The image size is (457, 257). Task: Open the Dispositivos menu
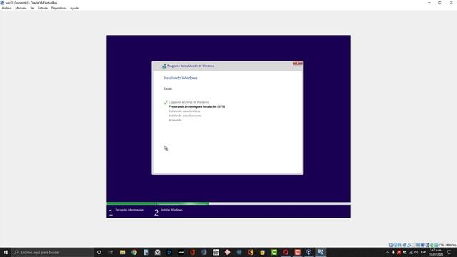(x=59, y=8)
